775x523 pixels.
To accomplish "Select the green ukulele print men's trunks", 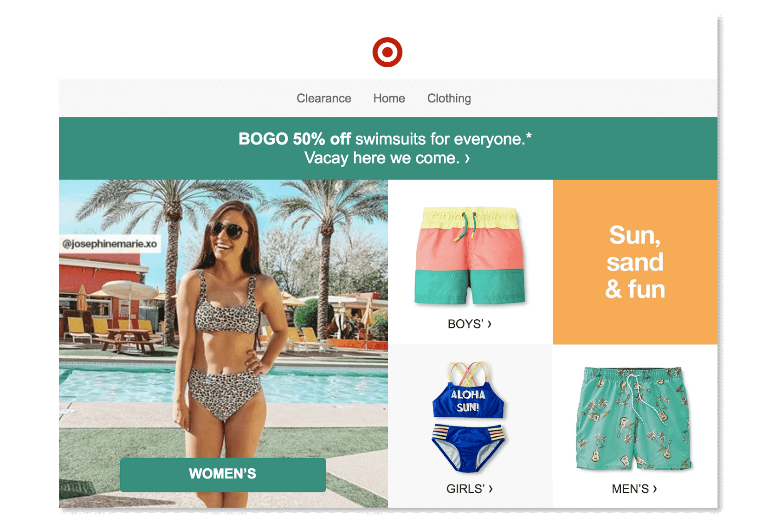I will coord(634,418).
